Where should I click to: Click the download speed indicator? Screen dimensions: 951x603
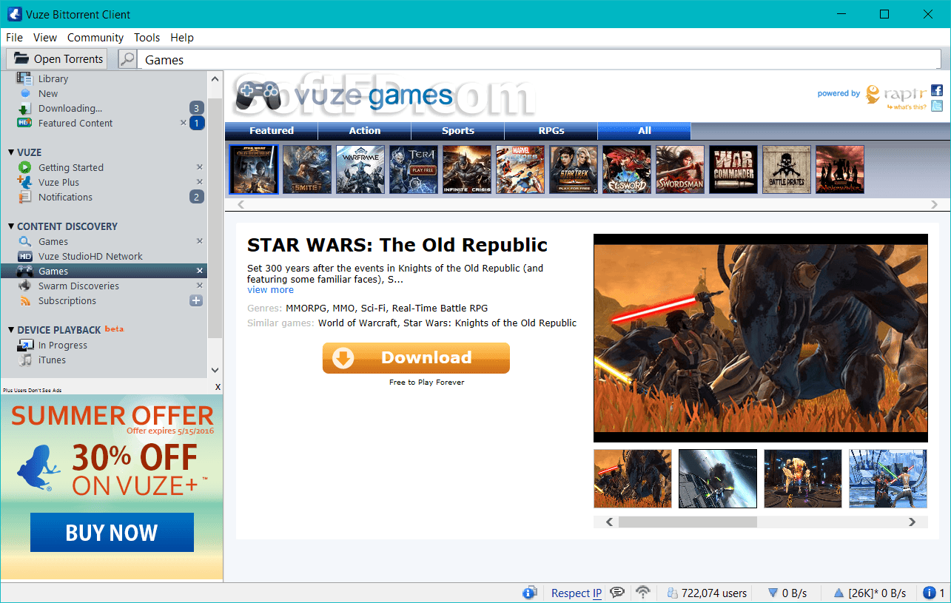[x=787, y=593]
